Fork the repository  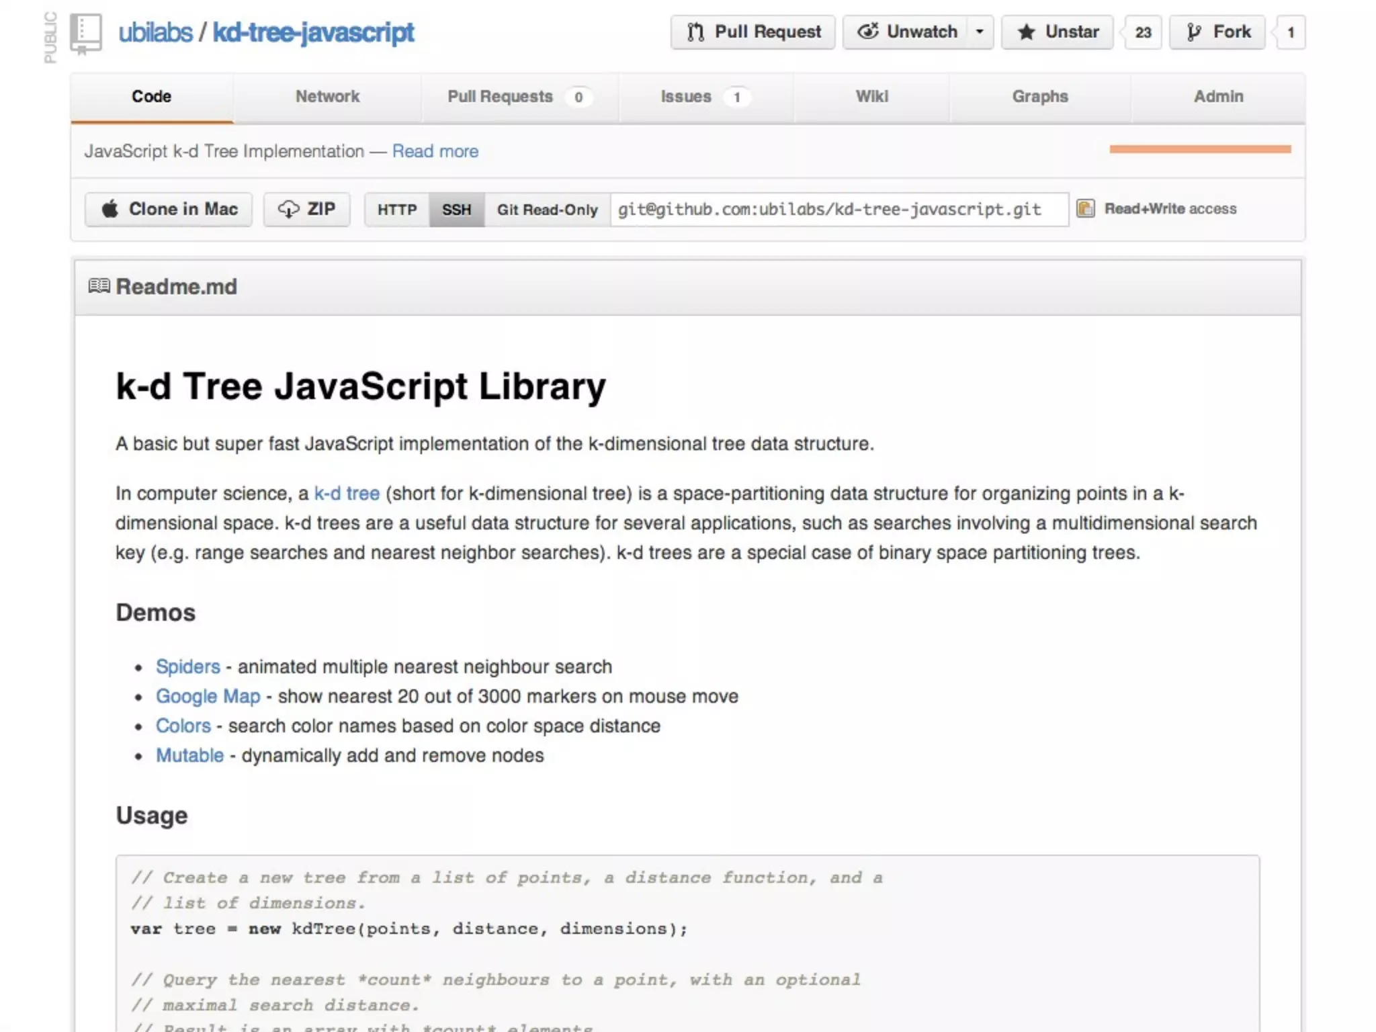(1217, 32)
